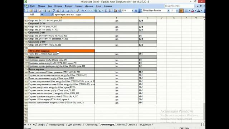Image resolution: width=229 pixels, height=129 pixels.
Task: Click the Cut scissors icon
Action: coord(63,11)
